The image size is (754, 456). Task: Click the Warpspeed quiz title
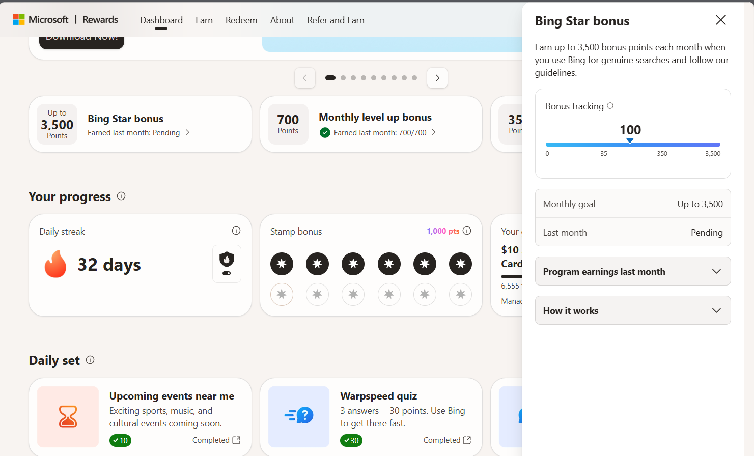click(x=378, y=396)
